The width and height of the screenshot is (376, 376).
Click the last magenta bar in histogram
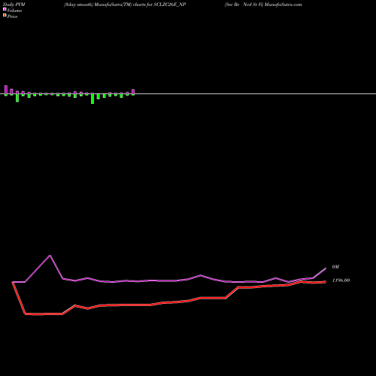(133, 92)
